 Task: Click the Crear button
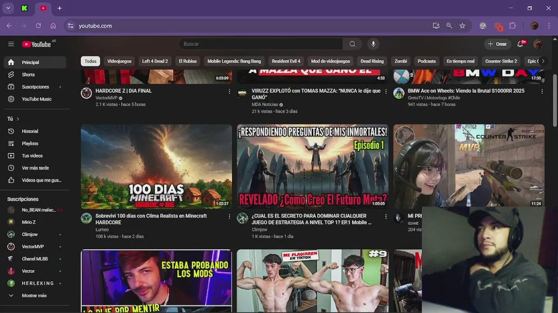497,44
